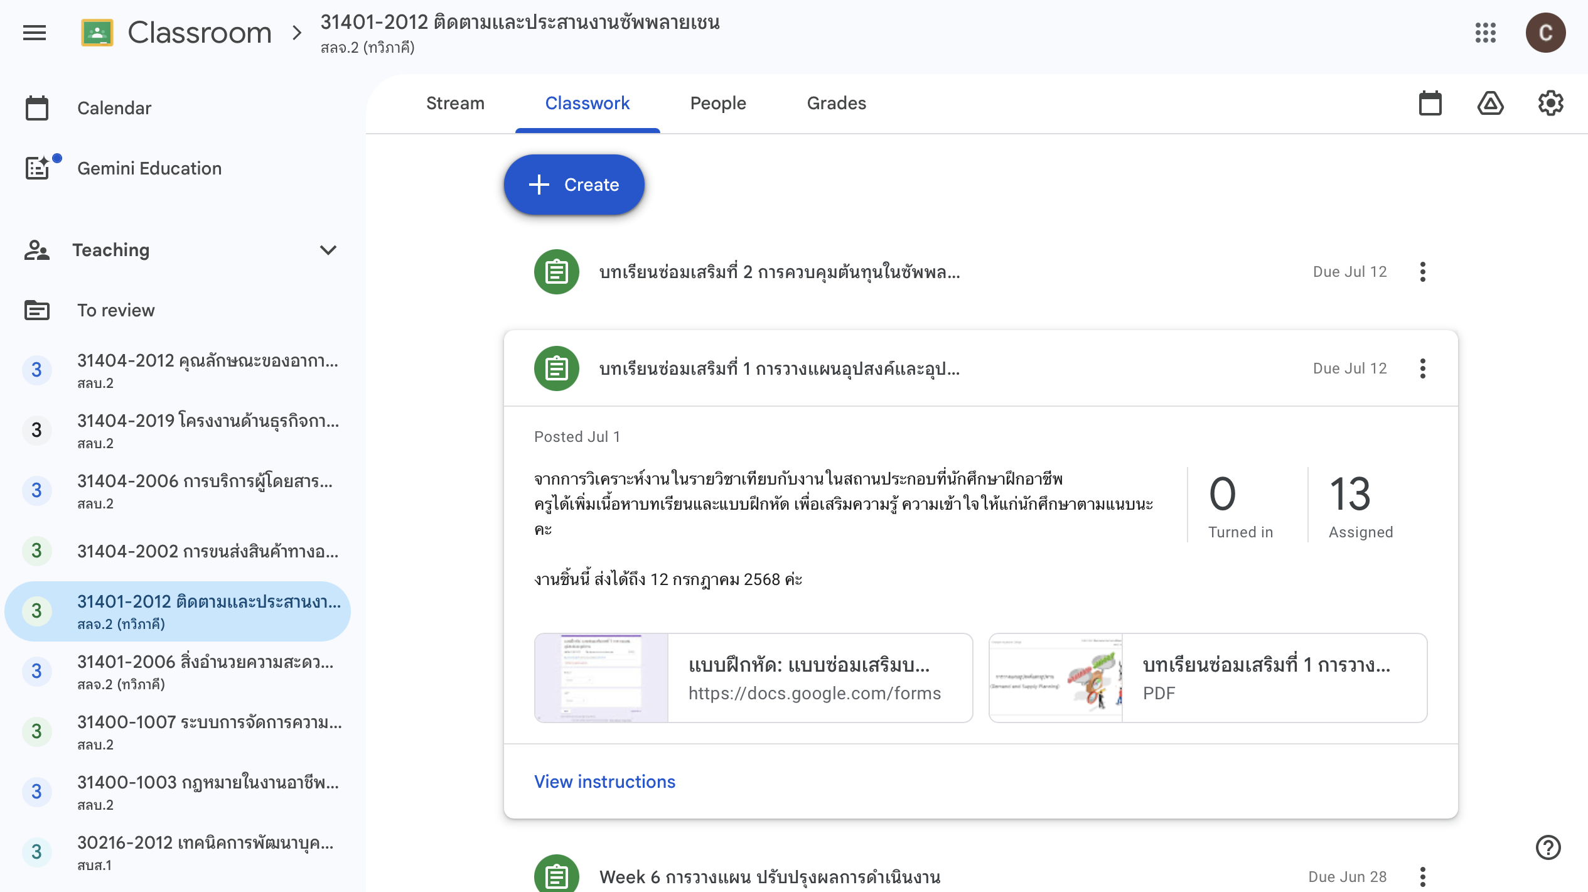
Task: Collapse the expanded บทเรียนซ่อมเสริมที่ 1 assignment
Action: (x=980, y=368)
